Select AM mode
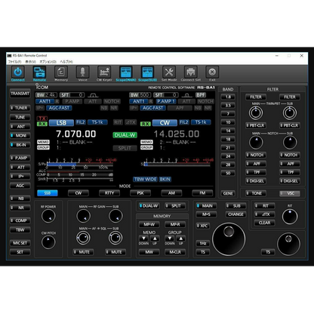Image resolution: width=314 pixels, height=314 pixels. [x=171, y=193]
